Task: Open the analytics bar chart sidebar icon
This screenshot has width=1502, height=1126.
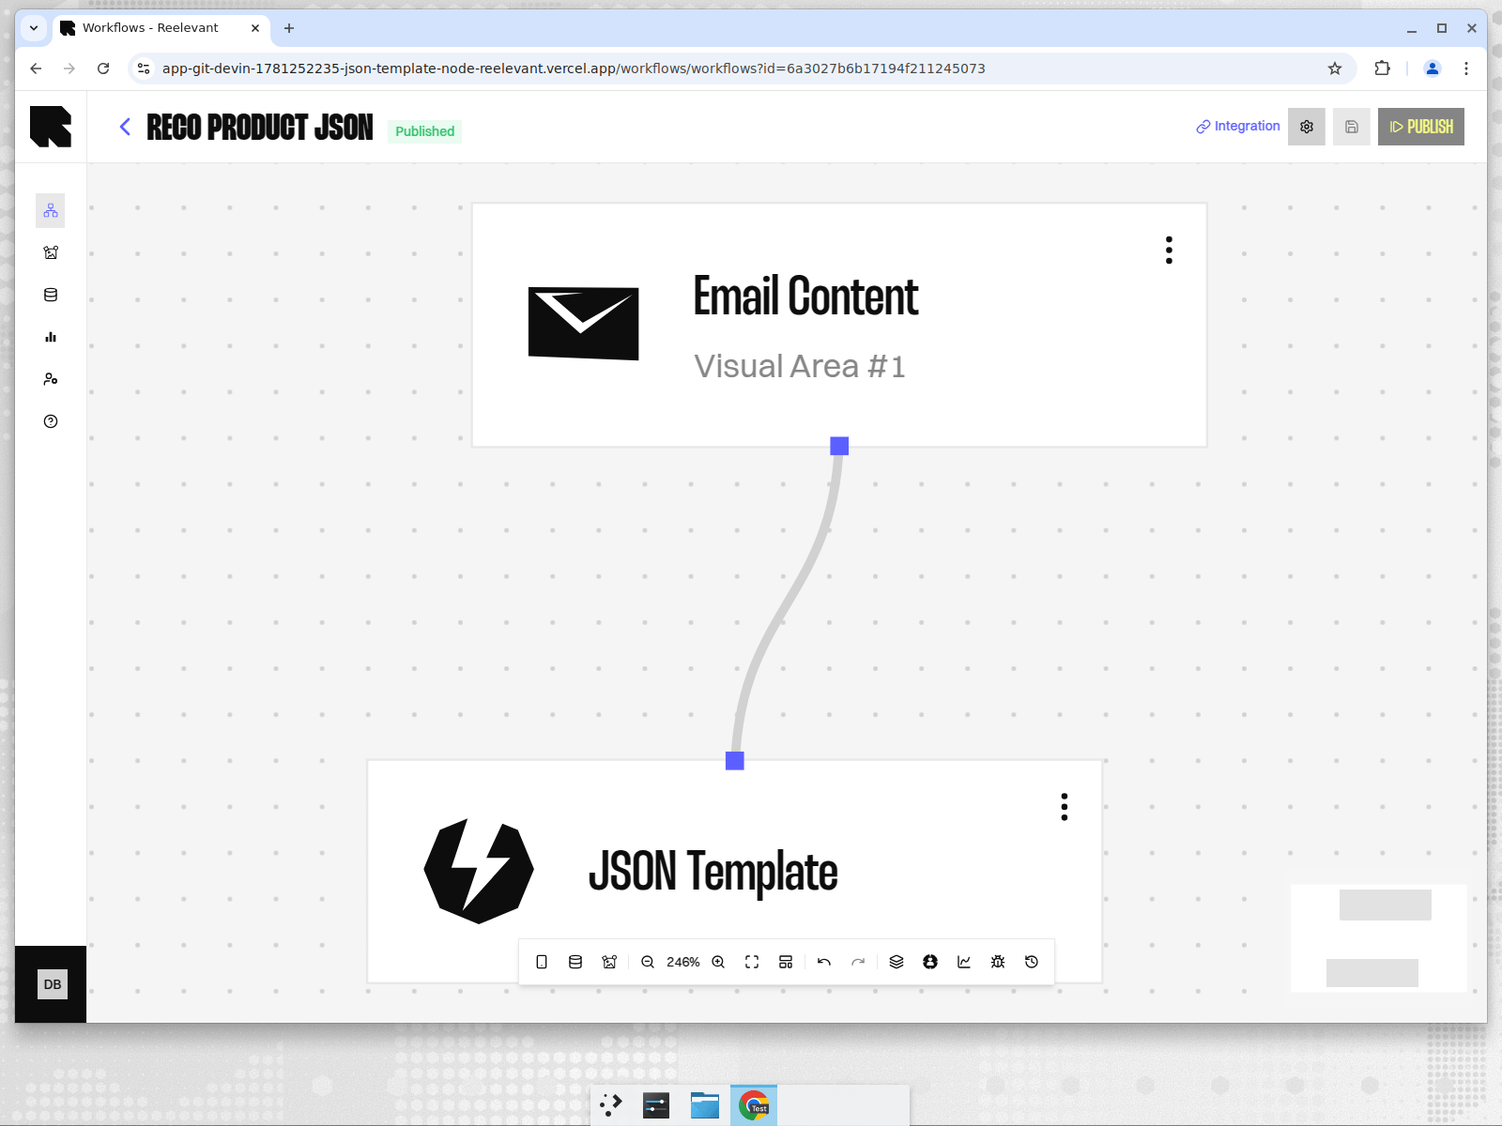Action: point(51,337)
